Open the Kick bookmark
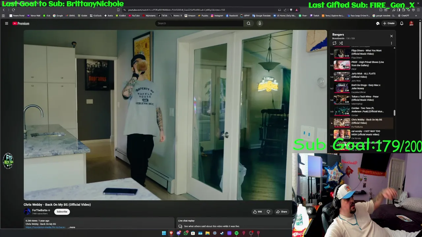 coord(47,15)
